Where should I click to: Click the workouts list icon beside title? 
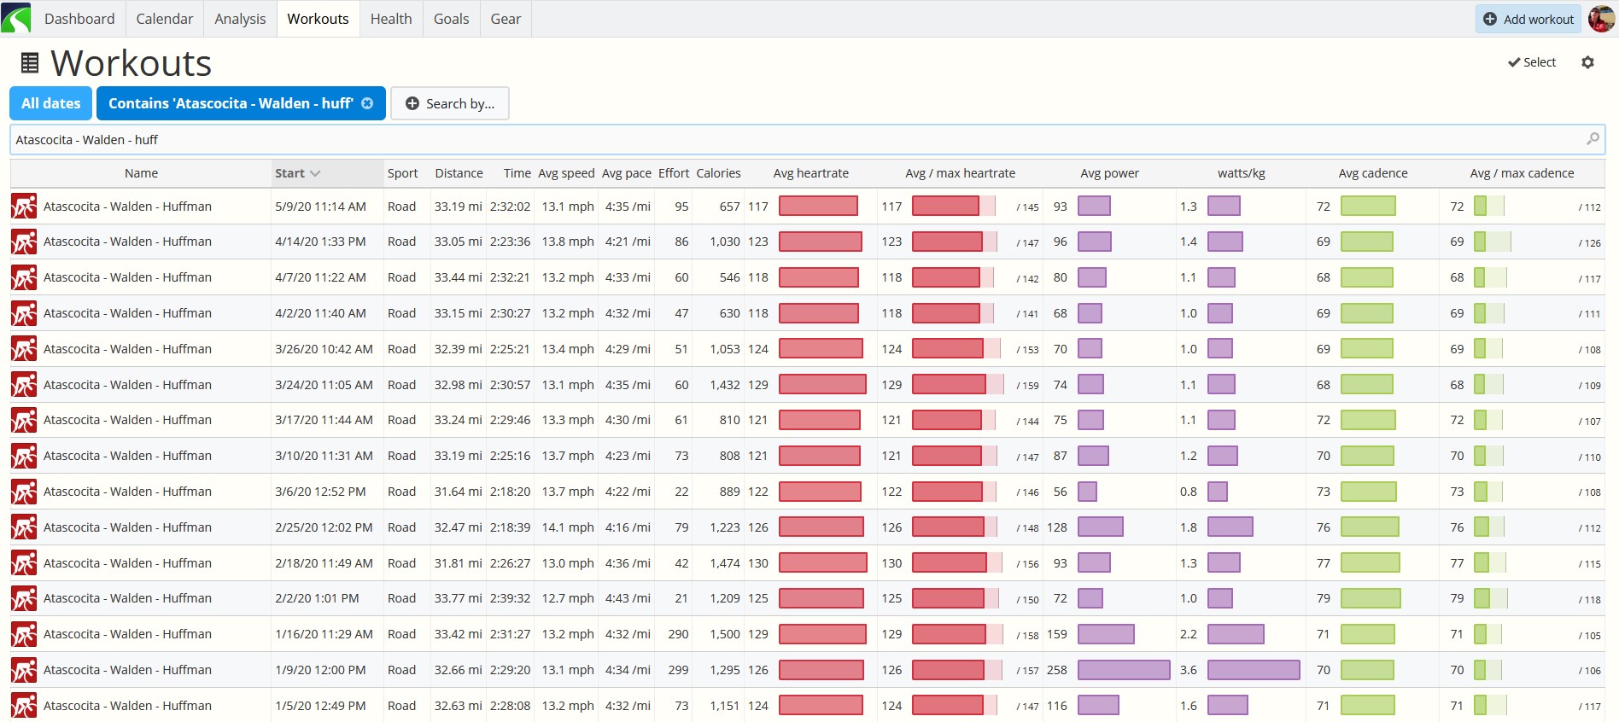[30, 62]
